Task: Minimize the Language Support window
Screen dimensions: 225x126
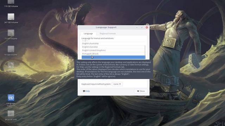Action: [137, 27]
